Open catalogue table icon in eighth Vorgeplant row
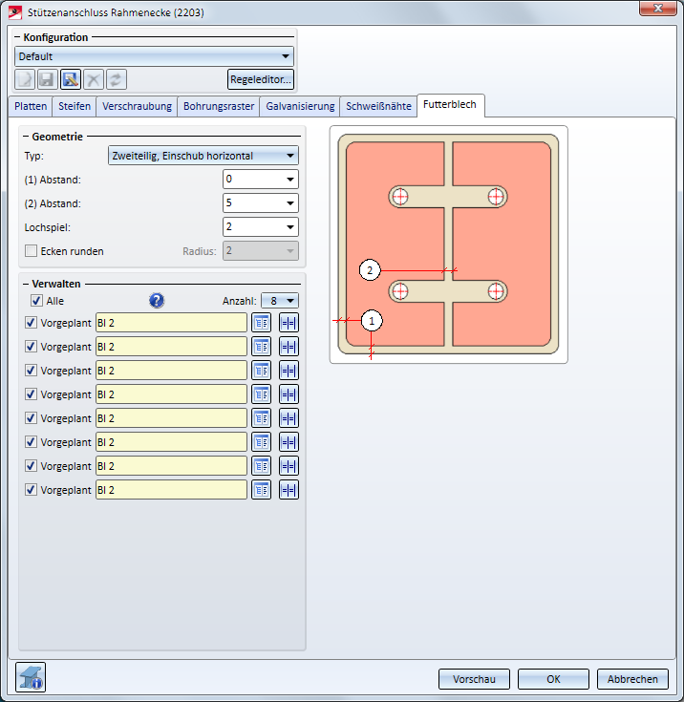Screen dimensions: 684x702 click(x=261, y=490)
